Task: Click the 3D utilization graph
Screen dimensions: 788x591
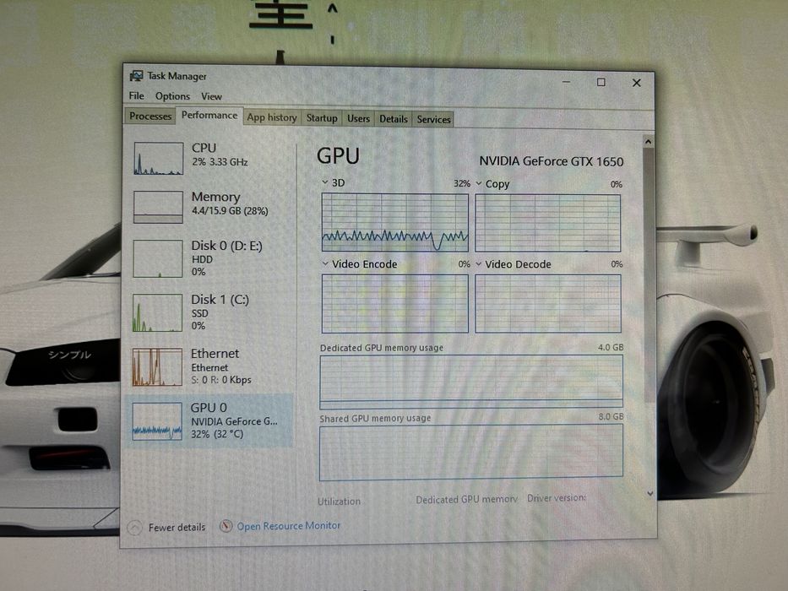Action: (395, 222)
